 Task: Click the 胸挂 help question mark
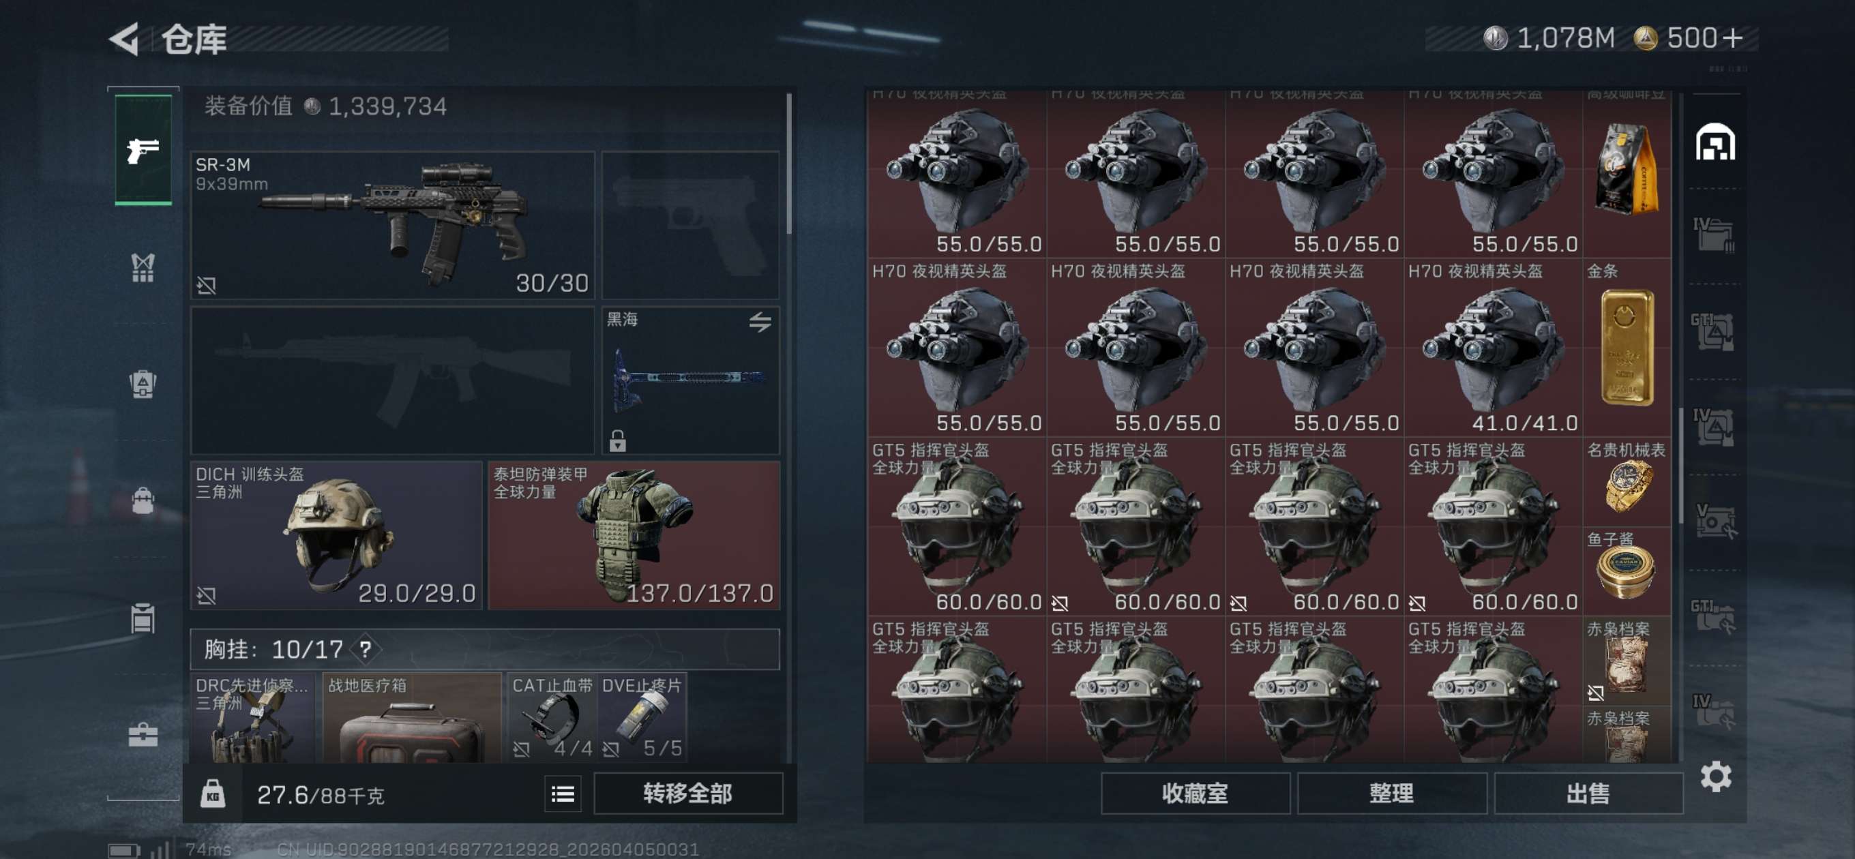coord(365,650)
